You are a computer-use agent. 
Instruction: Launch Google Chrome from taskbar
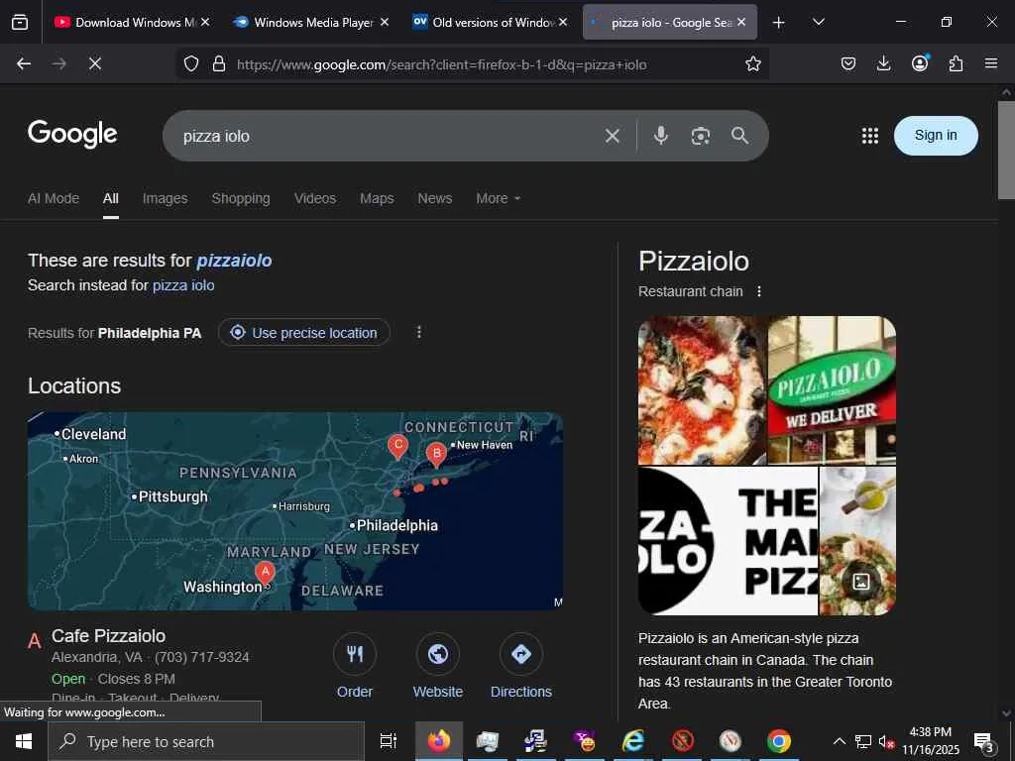pyautogui.click(x=779, y=741)
